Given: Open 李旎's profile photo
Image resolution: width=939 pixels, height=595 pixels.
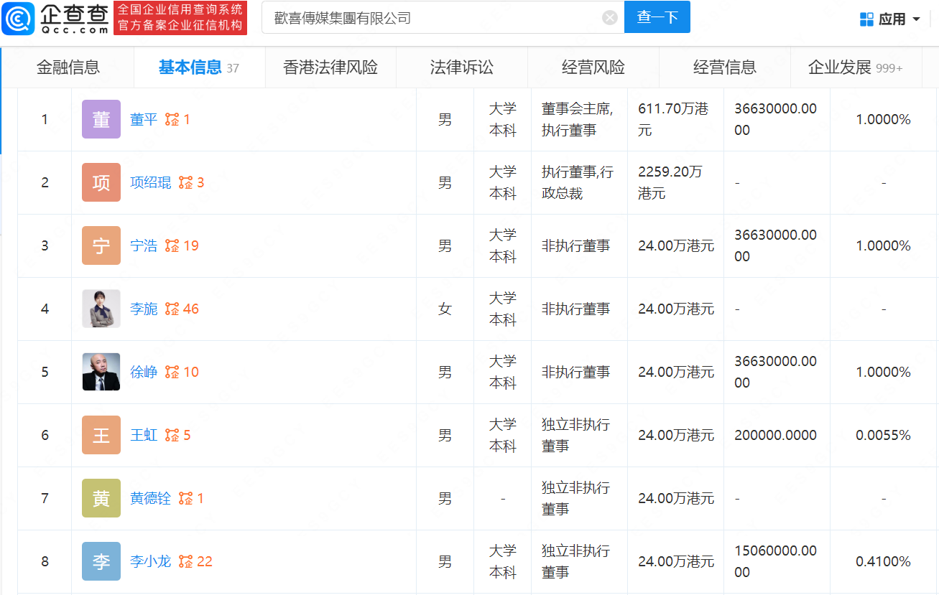Looking at the screenshot, I should pyautogui.click(x=101, y=309).
